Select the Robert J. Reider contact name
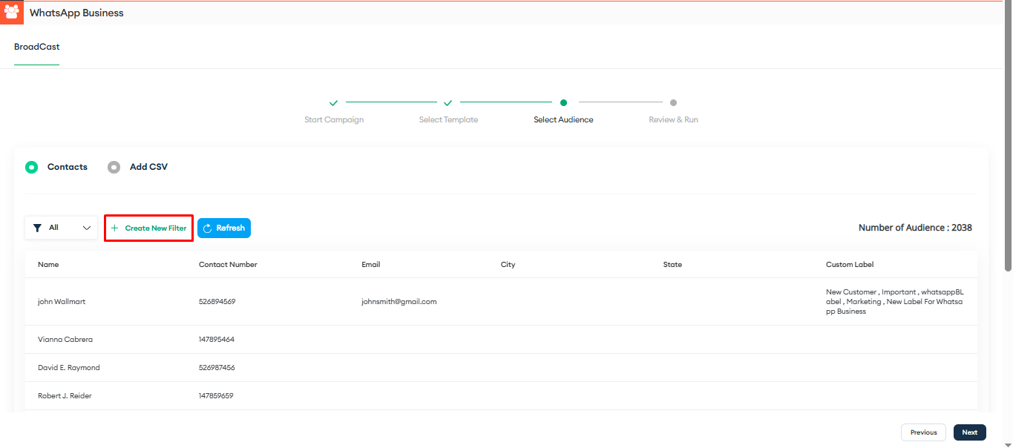The width and height of the screenshot is (1013, 448). [65, 396]
